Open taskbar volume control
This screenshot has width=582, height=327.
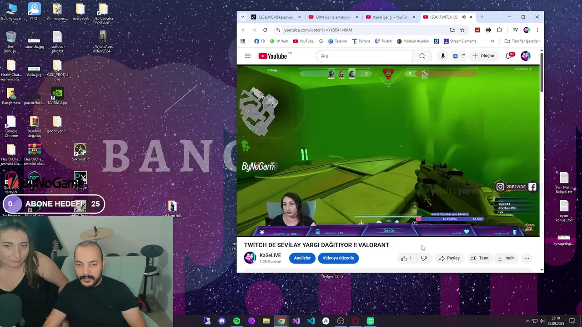coord(542,321)
